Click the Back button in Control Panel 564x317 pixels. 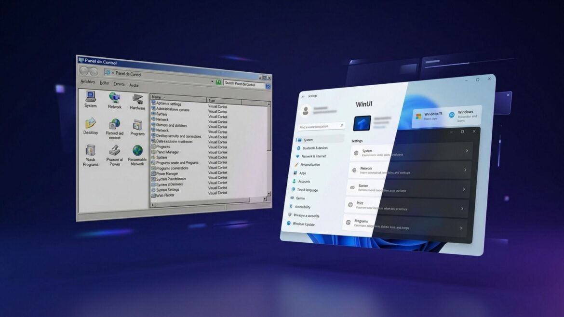coord(84,71)
